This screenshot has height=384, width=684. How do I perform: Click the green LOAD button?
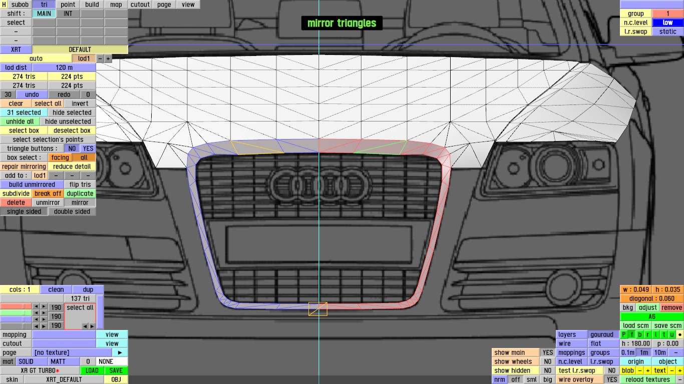(x=92, y=370)
